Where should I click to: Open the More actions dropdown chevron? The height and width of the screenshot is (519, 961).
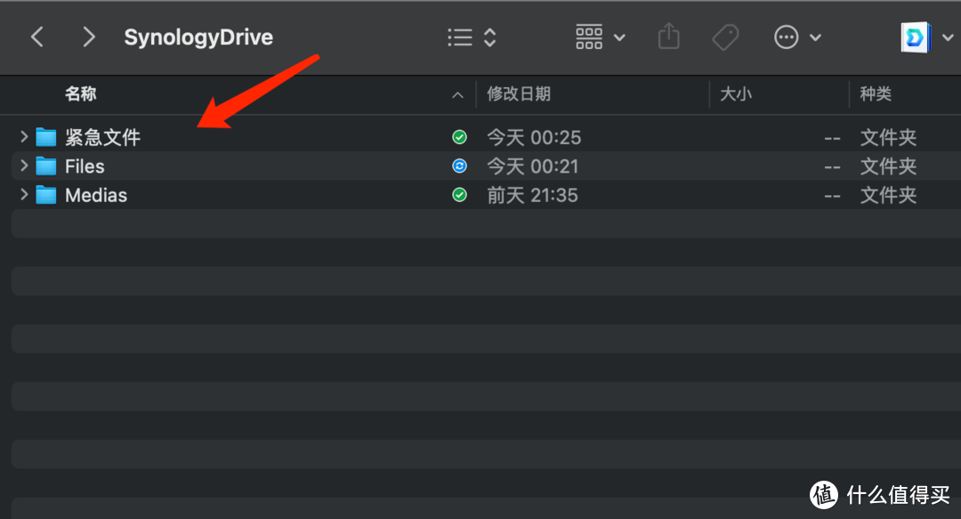(x=815, y=38)
